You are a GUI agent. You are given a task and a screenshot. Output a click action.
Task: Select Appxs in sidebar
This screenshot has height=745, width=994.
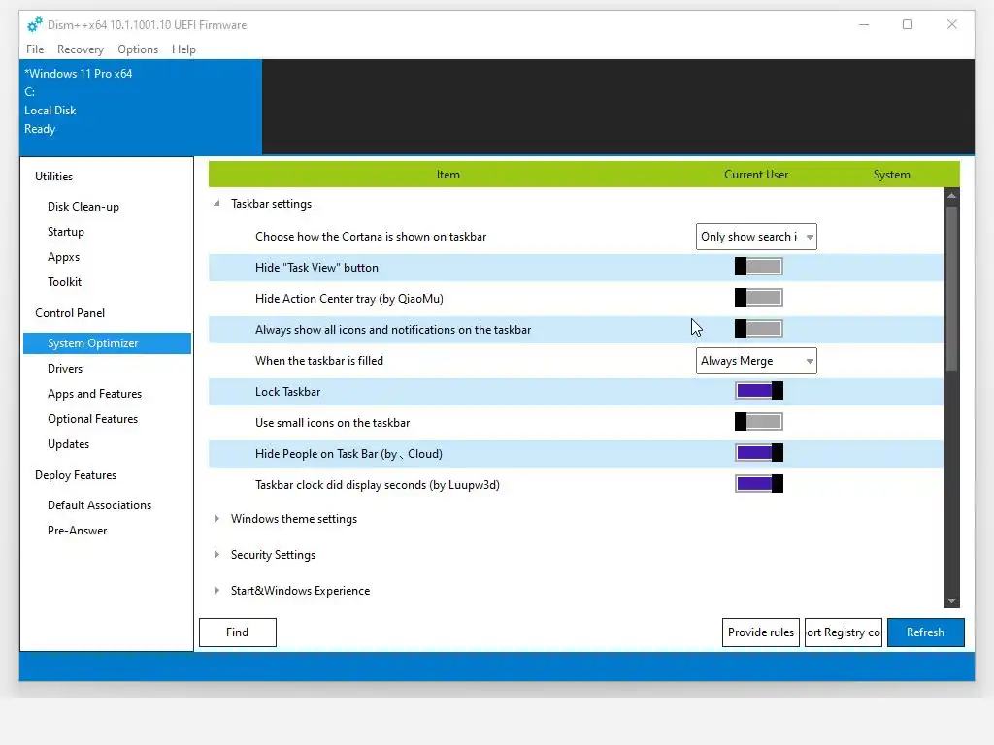tap(63, 257)
